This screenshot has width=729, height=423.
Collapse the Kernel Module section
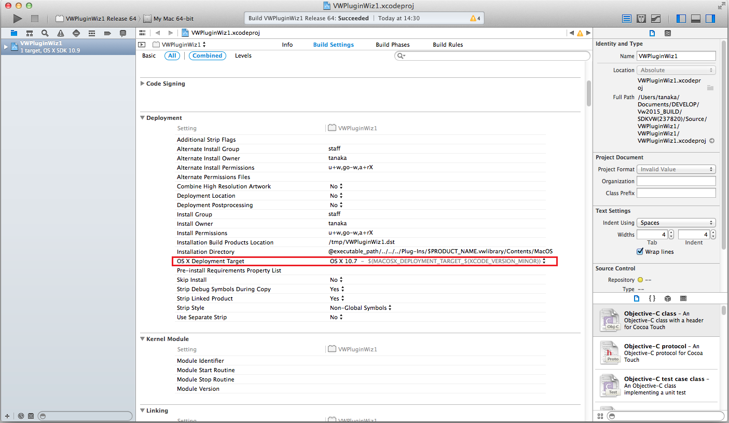click(x=143, y=339)
